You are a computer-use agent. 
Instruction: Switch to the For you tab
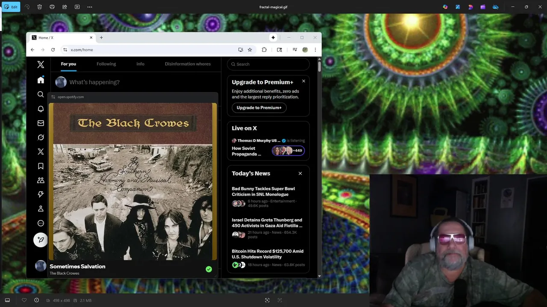coord(68,64)
